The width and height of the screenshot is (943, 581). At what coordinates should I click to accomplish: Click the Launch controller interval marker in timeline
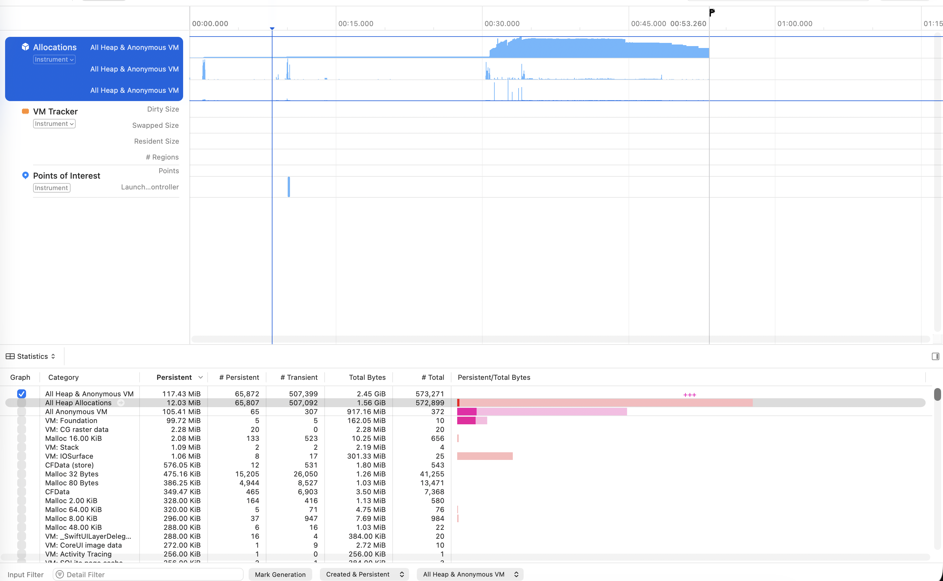[289, 187]
